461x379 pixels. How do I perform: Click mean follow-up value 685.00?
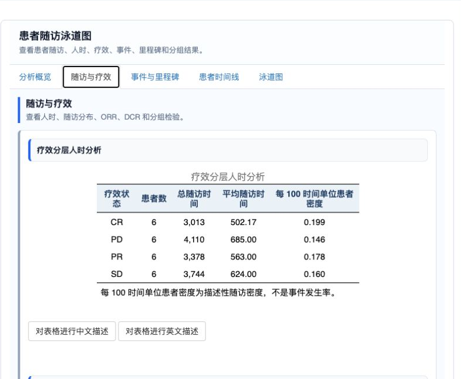243,240
